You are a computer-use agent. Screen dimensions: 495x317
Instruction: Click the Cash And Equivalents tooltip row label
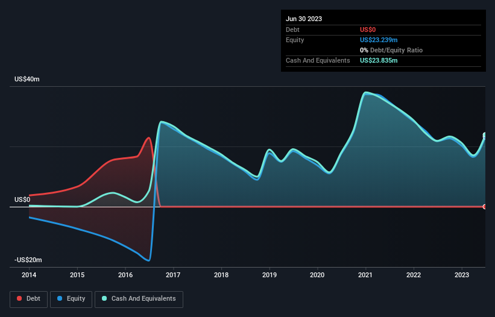tap(318, 60)
